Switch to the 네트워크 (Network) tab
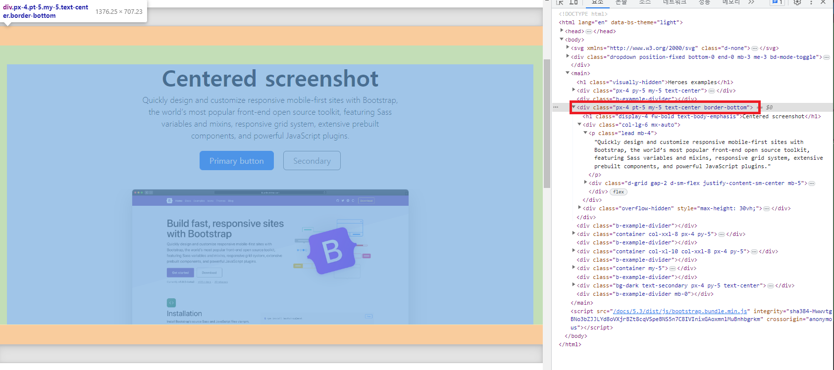 (675, 2)
